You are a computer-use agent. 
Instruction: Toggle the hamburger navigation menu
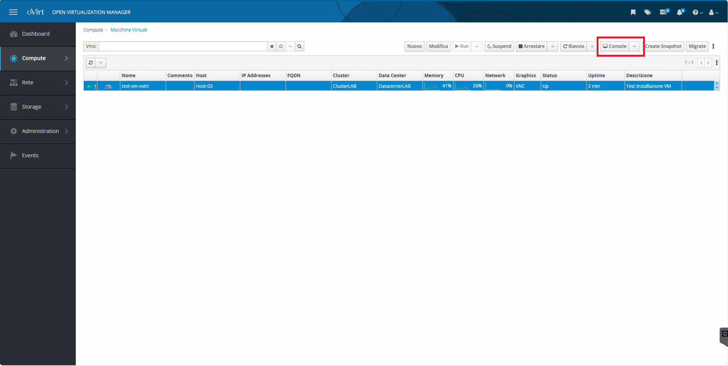coord(13,12)
